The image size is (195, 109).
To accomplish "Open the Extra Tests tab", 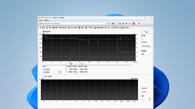I will 125,28.
